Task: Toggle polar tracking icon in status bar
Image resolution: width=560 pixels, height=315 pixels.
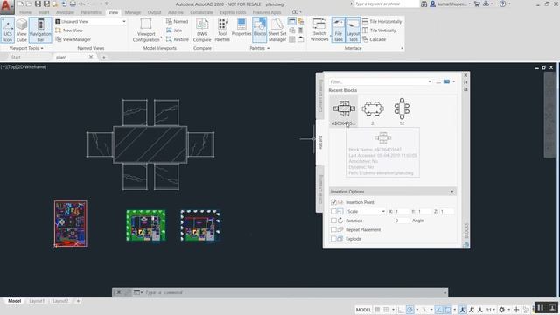Action: tap(410, 310)
